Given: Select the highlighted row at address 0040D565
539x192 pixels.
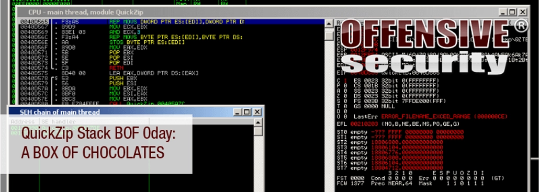Looking at the screenshot, I should [171, 21].
